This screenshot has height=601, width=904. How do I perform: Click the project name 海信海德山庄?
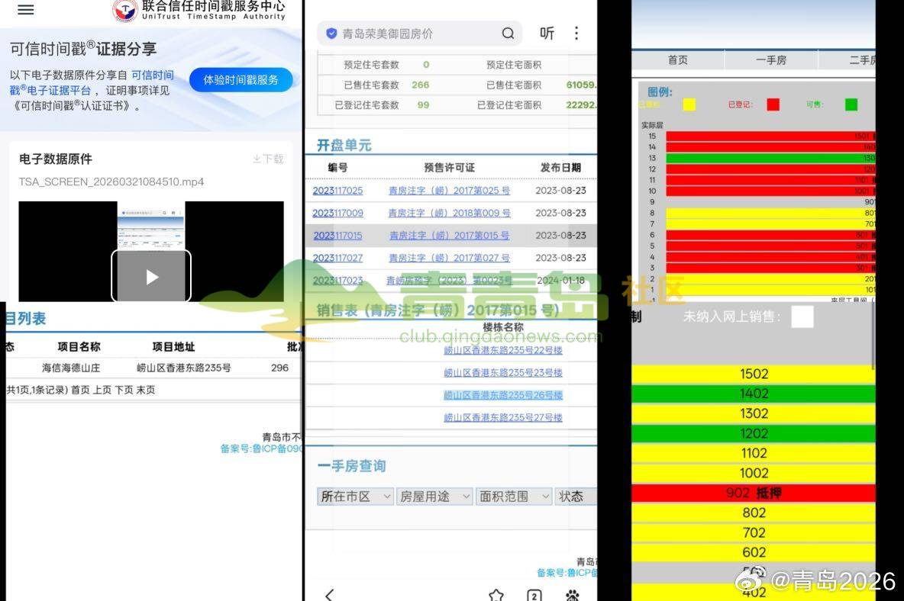[x=71, y=368]
